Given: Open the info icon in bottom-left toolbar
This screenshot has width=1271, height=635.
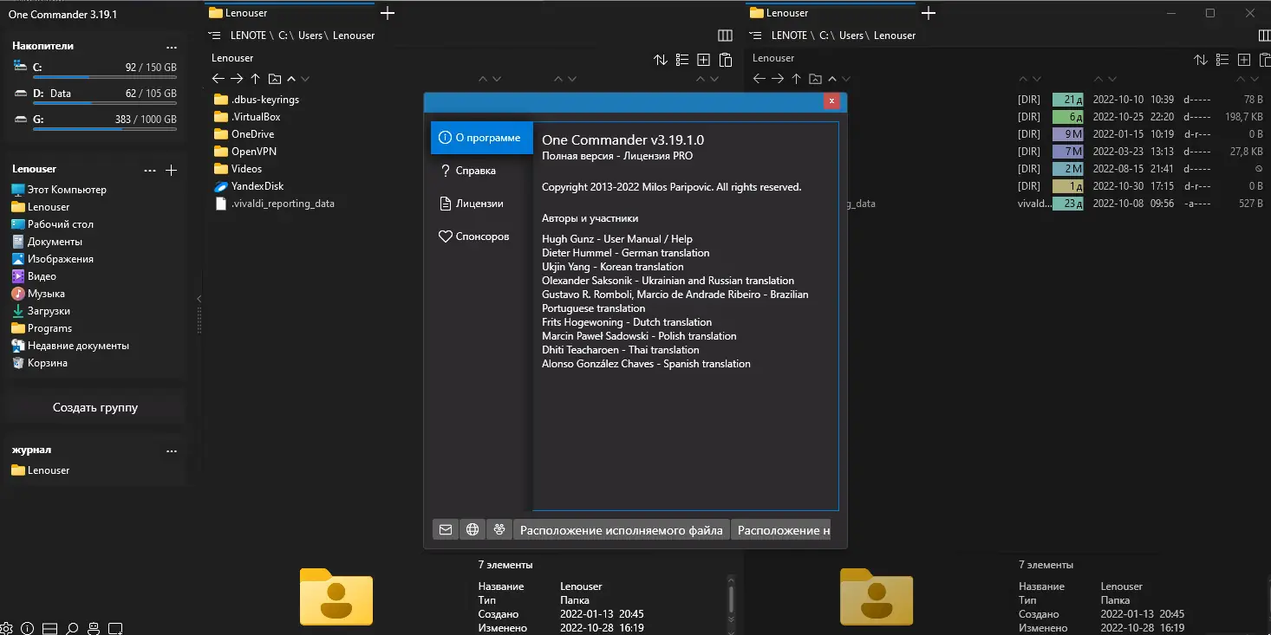Looking at the screenshot, I should click(27, 628).
